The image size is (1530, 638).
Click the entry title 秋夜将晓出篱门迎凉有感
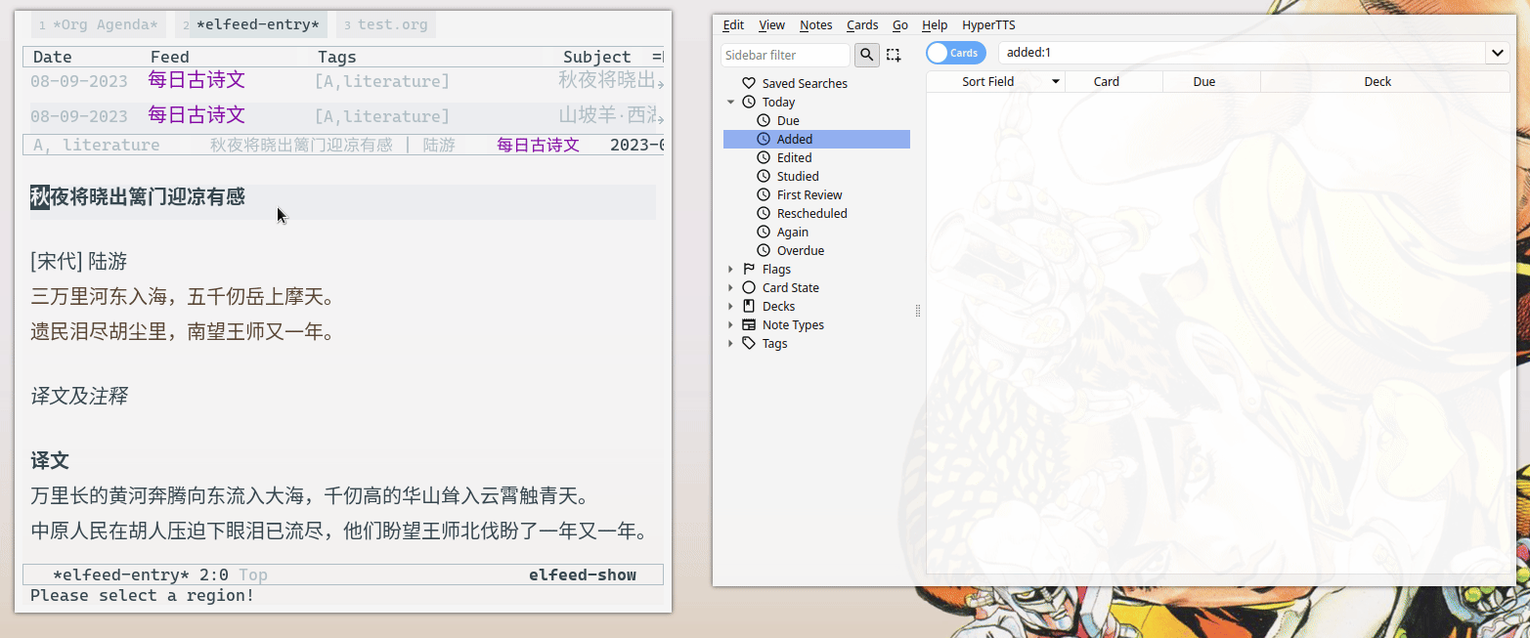138,197
